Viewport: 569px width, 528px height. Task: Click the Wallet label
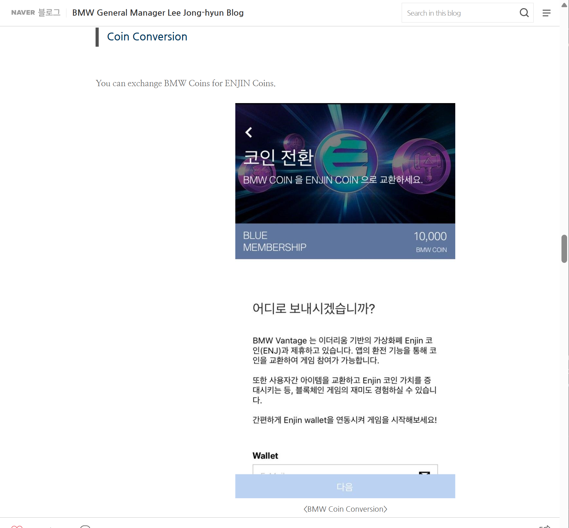[265, 456]
